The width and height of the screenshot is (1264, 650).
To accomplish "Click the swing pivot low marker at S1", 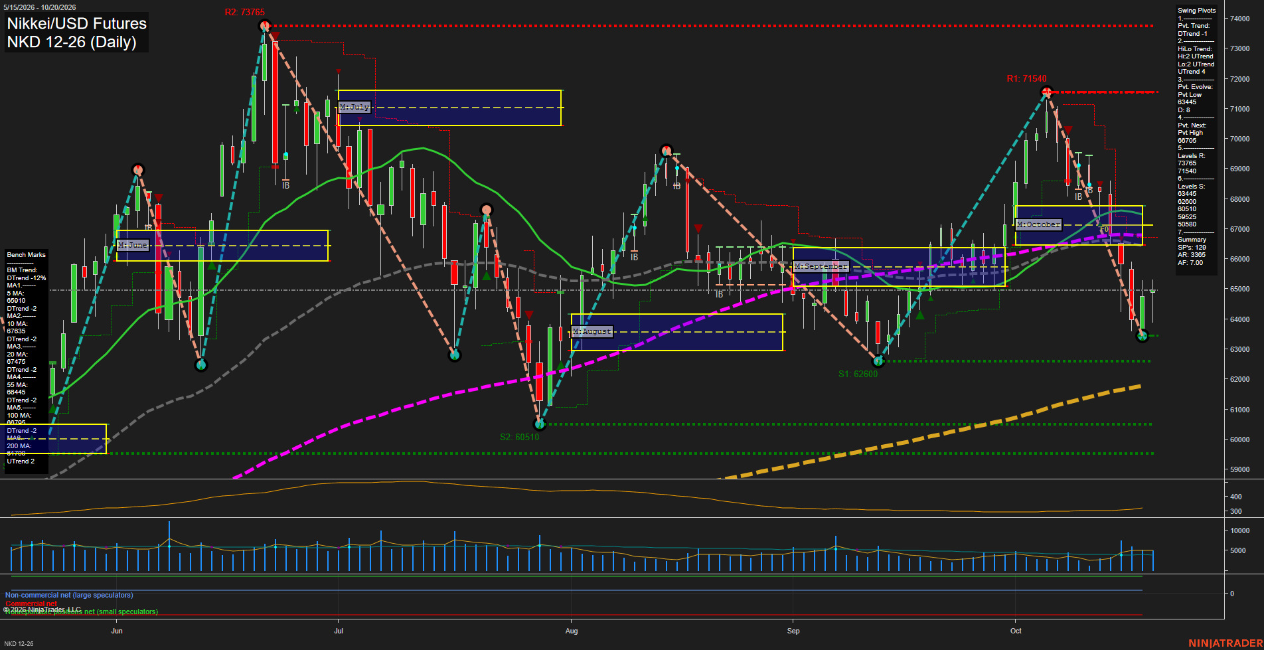I will pos(878,361).
